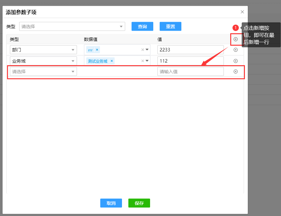Screen dimensions: 281x216
Task: Delete the 部门 row with its remove icon
Action: (236, 50)
